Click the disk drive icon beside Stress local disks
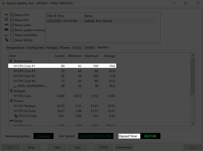203x151 pixels. click(6, 35)
